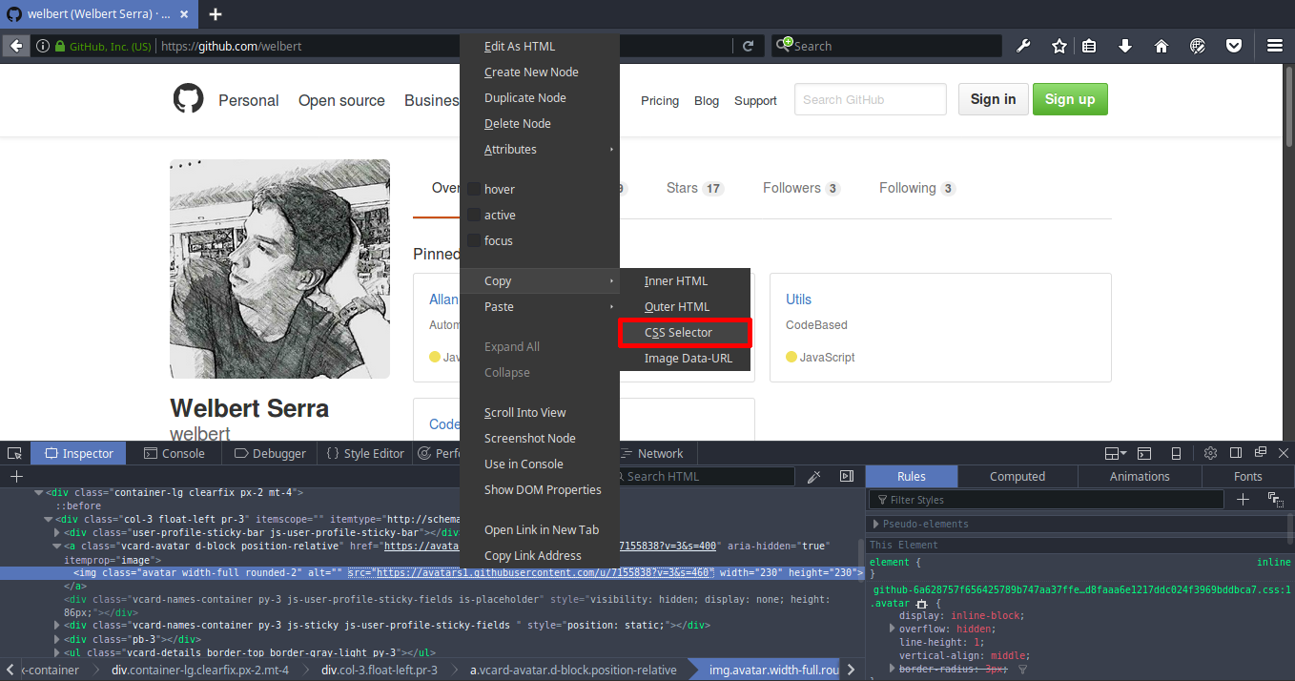The width and height of the screenshot is (1295, 681).
Task: Expand the border-radius property triangle
Action: click(x=893, y=669)
